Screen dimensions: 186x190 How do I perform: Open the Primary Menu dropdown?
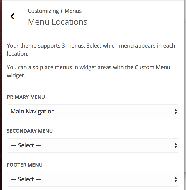pos(93,112)
